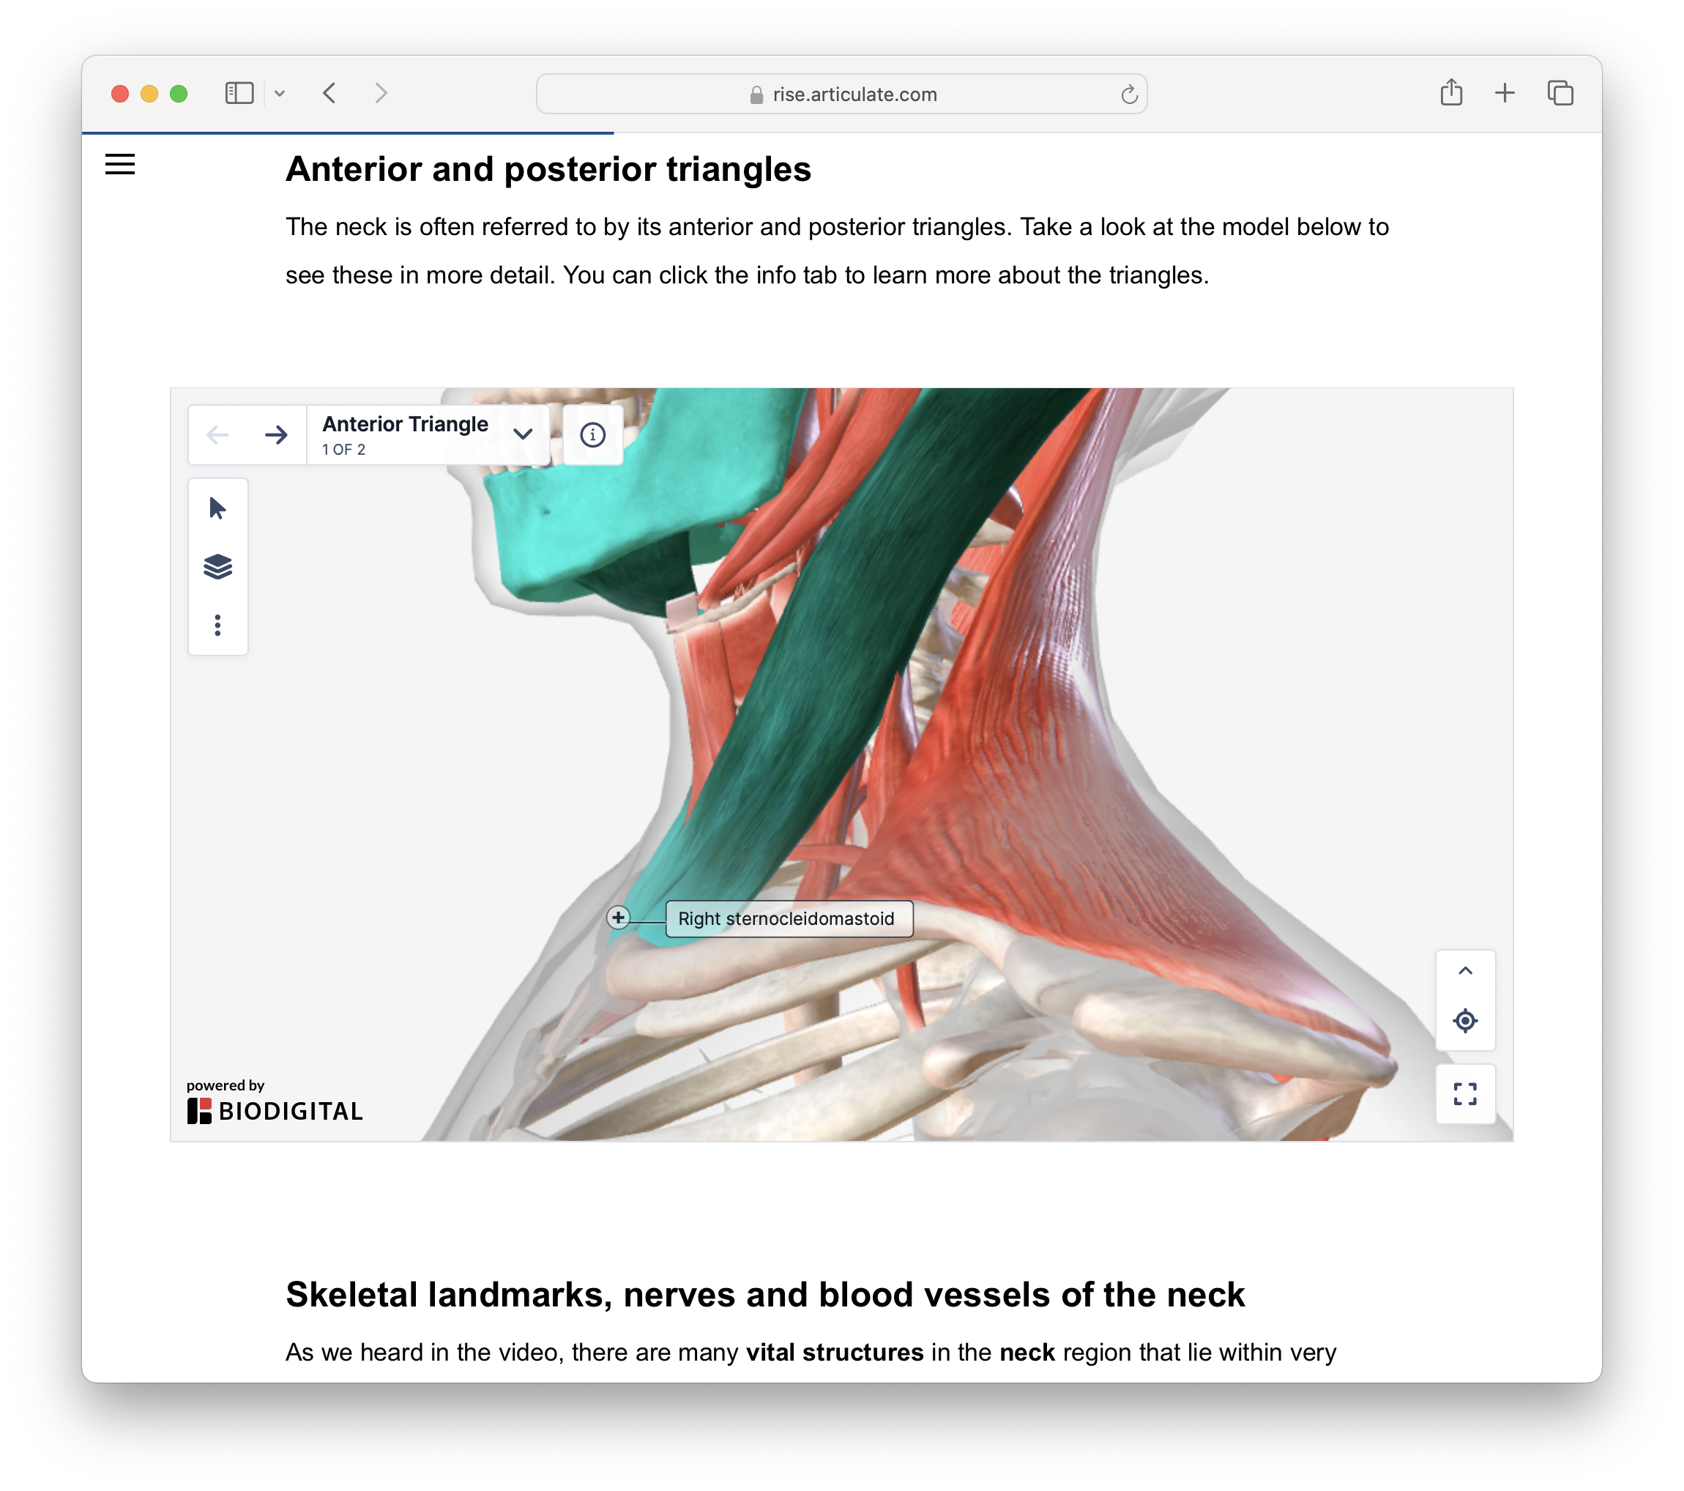
Task: Click the info icon beside Anterior Triangle
Action: (x=592, y=435)
